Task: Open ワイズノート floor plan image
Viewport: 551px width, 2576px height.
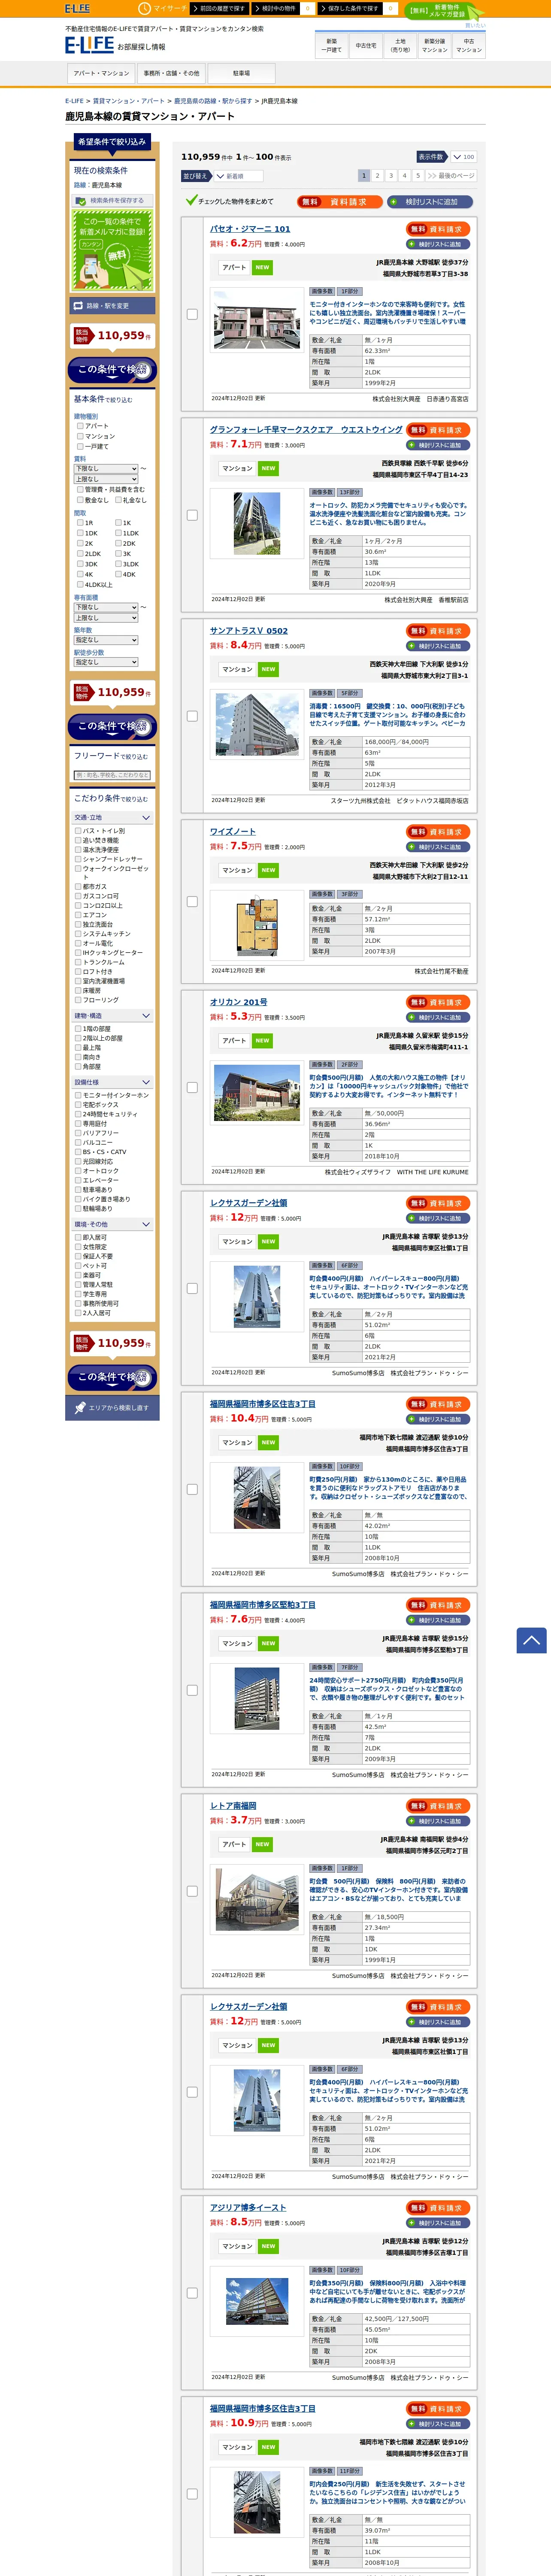Action: pyautogui.click(x=257, y=926)
